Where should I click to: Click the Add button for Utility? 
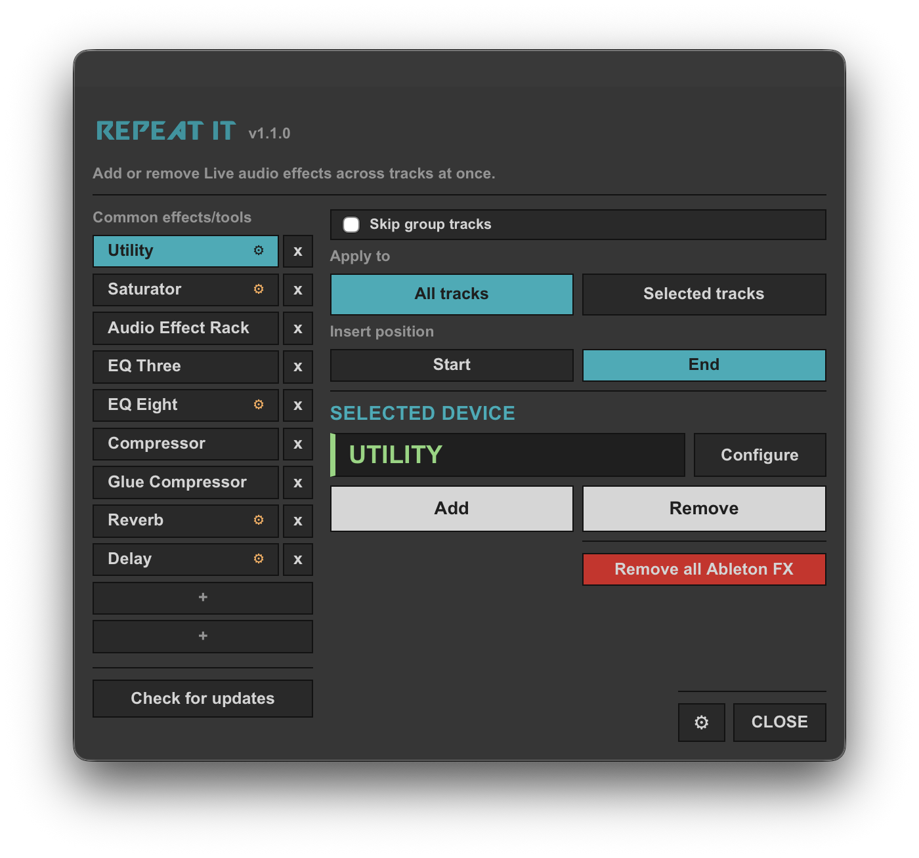452,508
